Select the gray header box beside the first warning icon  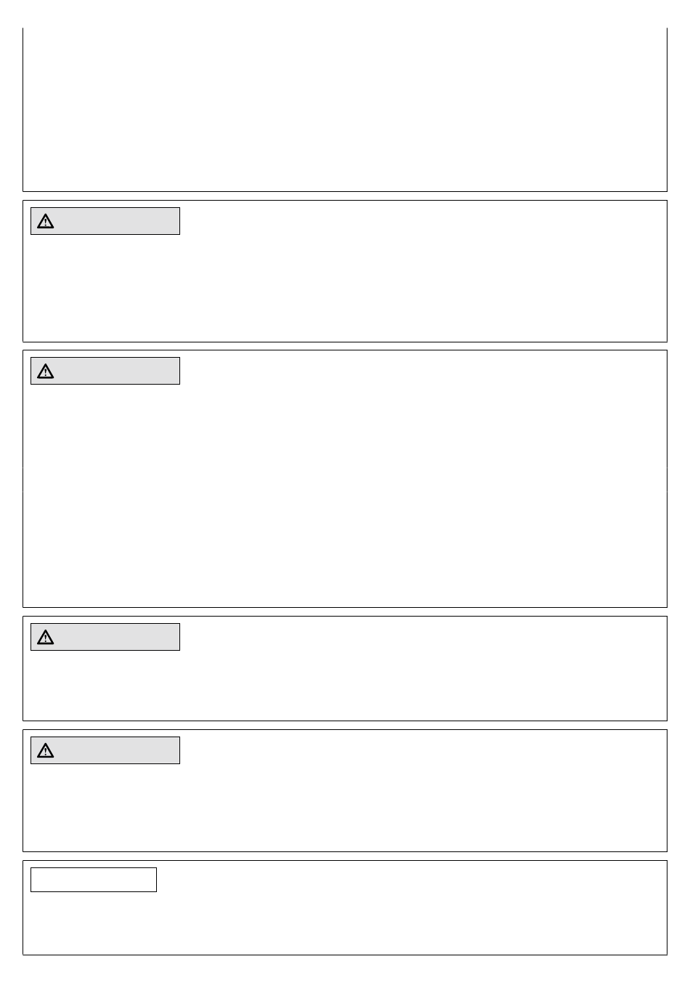(x=105, y=221)
